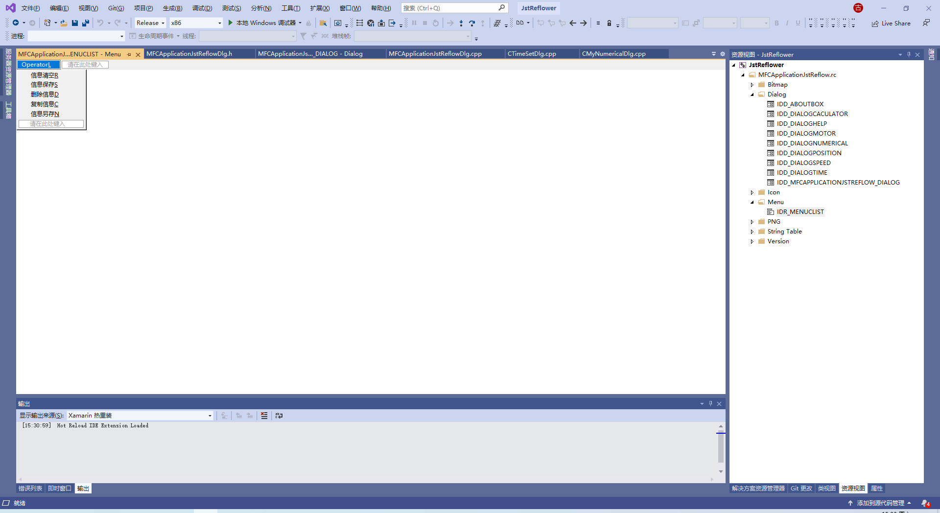The height and width of the screenshot is (513, 940).
Task: Select the Save file icon
Action: tap(74, 23)
